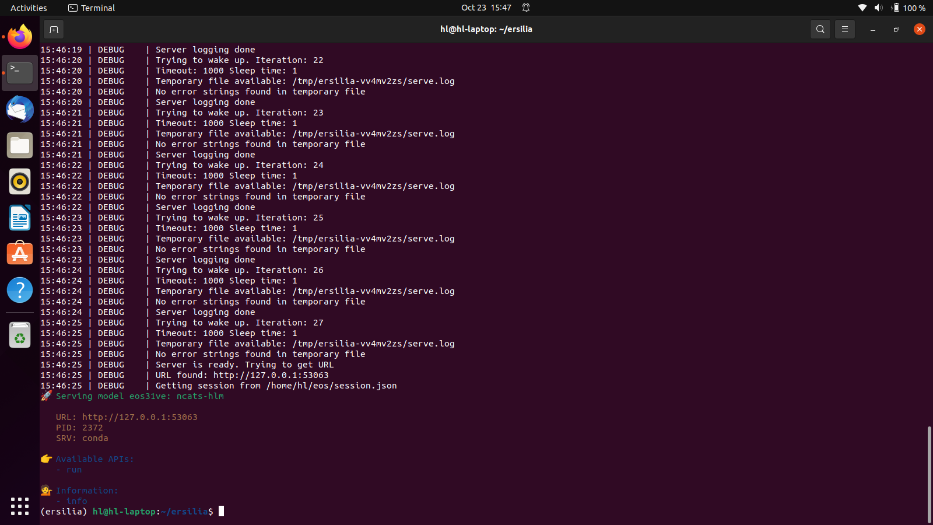The width and height of the screenshot is (933, 525).
Task: Click Activities in the top bar
Action: click(x=28, y=8)
